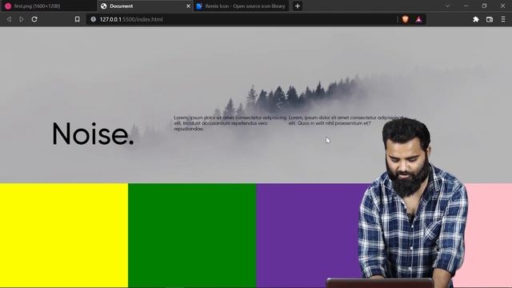512x288 pixels.
Task: Click the green color block
Action: pos(192,235)
